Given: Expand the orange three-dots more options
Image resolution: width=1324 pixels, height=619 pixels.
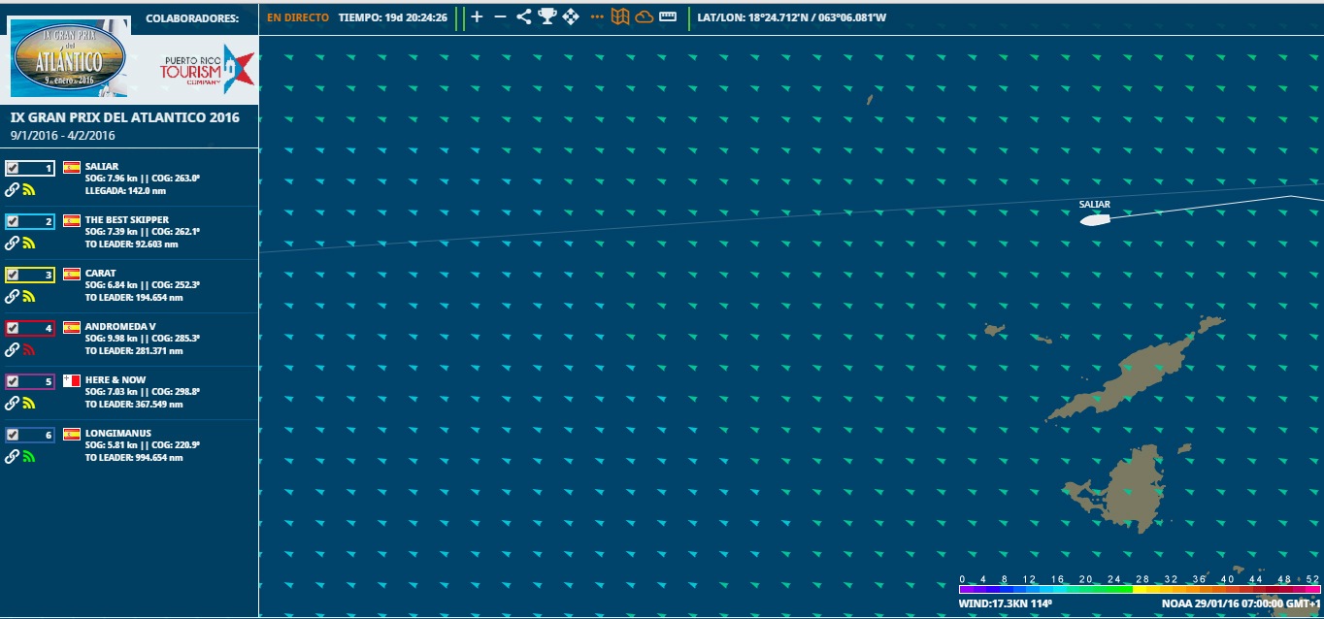Looking at the screenshot, I should tap(597, 17).
